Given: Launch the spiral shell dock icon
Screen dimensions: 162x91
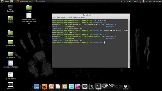Looking at the screenshot, I should coord(51,86).
